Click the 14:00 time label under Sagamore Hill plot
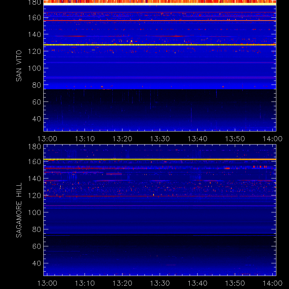 [272, 283]
